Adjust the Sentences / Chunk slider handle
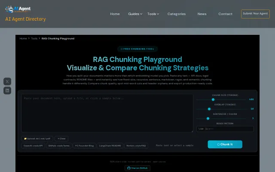 (208, 119)
